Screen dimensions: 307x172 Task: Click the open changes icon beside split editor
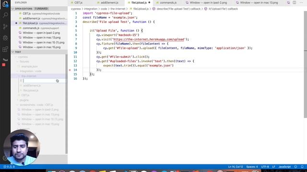tap(288, 2)
